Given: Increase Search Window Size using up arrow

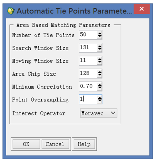Looking at the screenshot, I should click(x=100, y=46).
